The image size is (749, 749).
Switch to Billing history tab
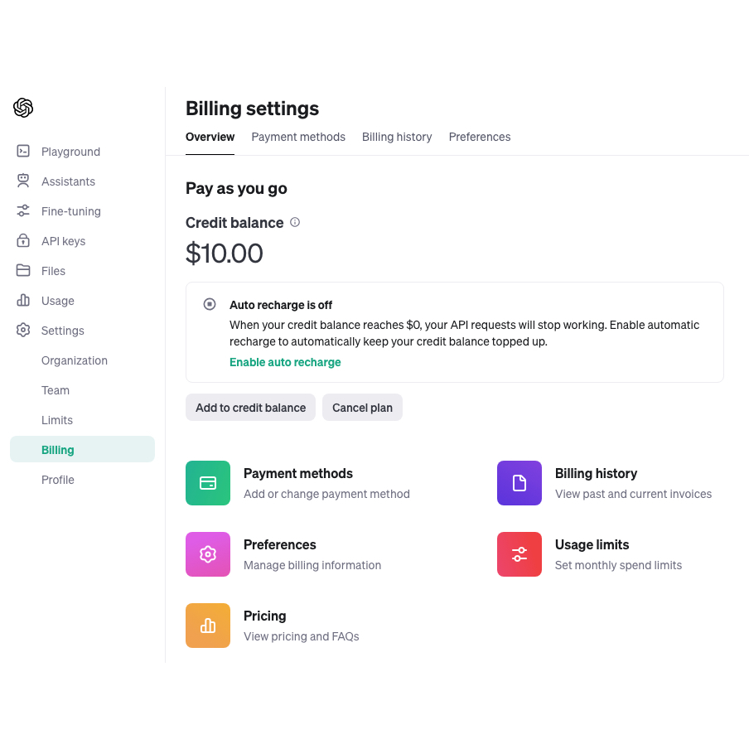tap(397, 137)
